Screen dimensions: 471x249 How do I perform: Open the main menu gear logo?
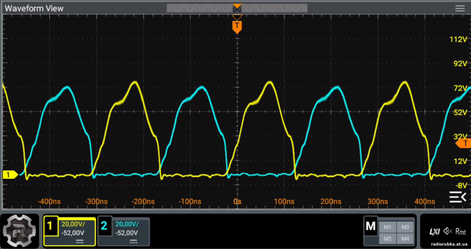point(20,231)
